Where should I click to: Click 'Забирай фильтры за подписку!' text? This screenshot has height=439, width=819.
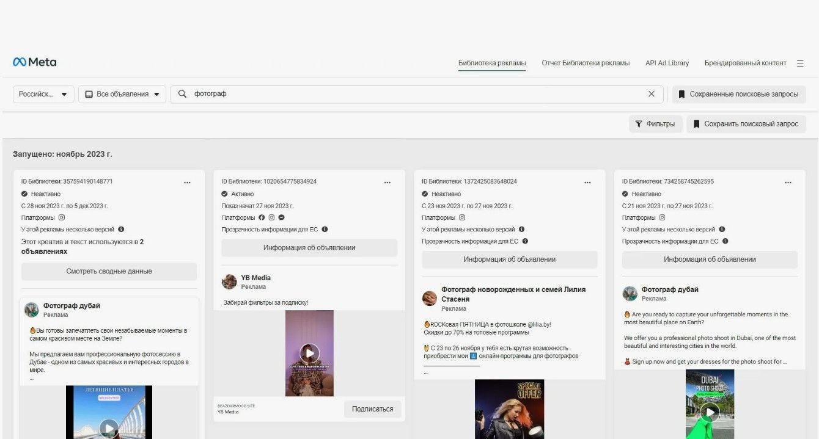[266, 302]
